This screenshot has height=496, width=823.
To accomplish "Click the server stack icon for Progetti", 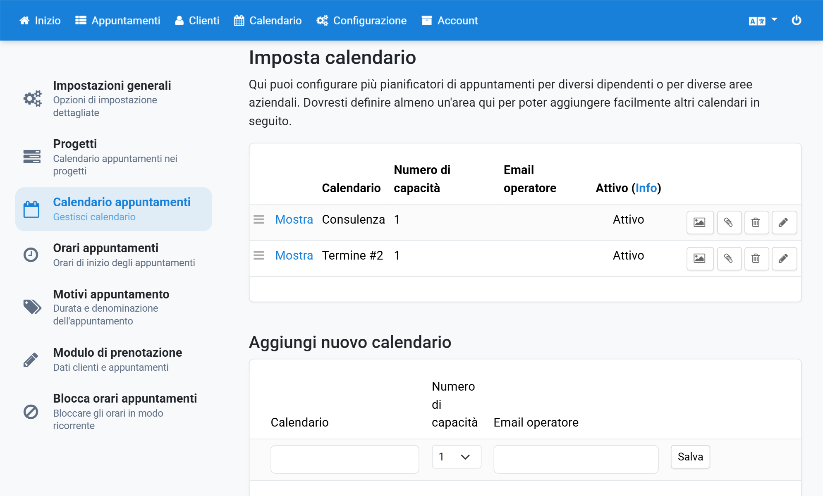I will click(x=32, y=157).
